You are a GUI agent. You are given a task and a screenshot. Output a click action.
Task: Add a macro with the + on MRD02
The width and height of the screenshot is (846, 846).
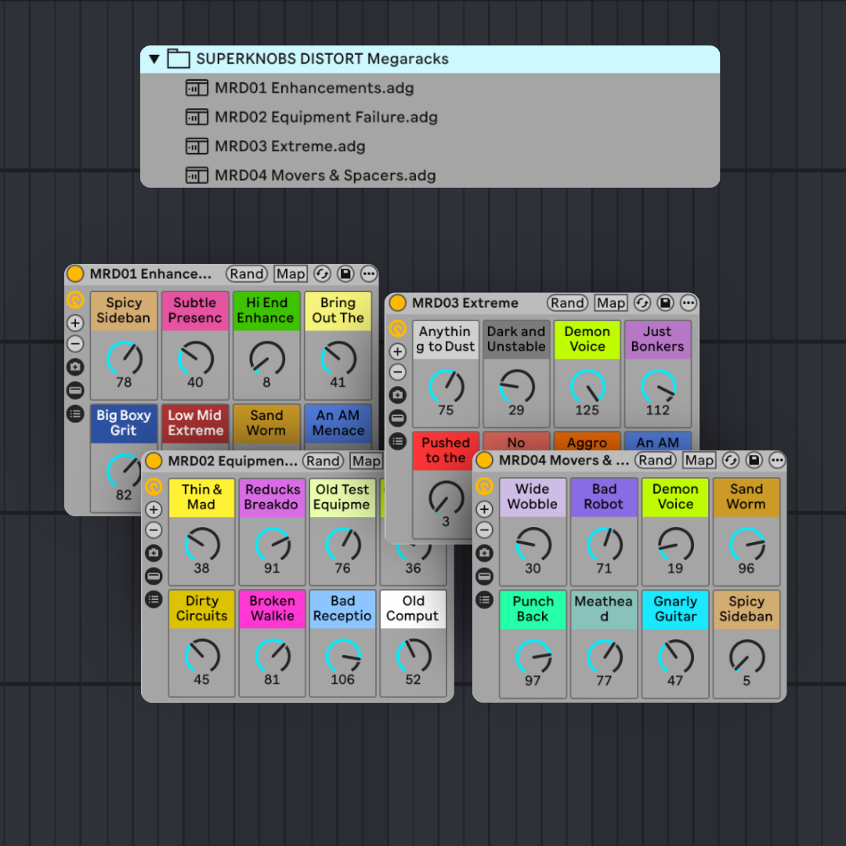154,508
